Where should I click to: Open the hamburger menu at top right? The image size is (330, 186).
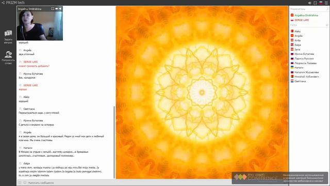(x=326, y=3)
